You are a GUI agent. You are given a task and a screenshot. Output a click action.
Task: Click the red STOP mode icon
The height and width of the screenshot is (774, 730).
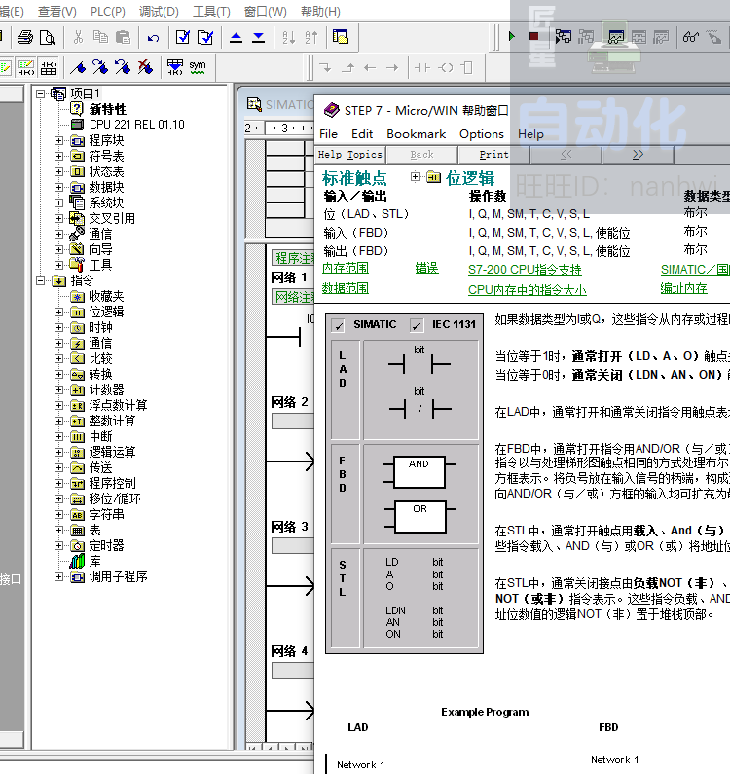click(533, 37)
